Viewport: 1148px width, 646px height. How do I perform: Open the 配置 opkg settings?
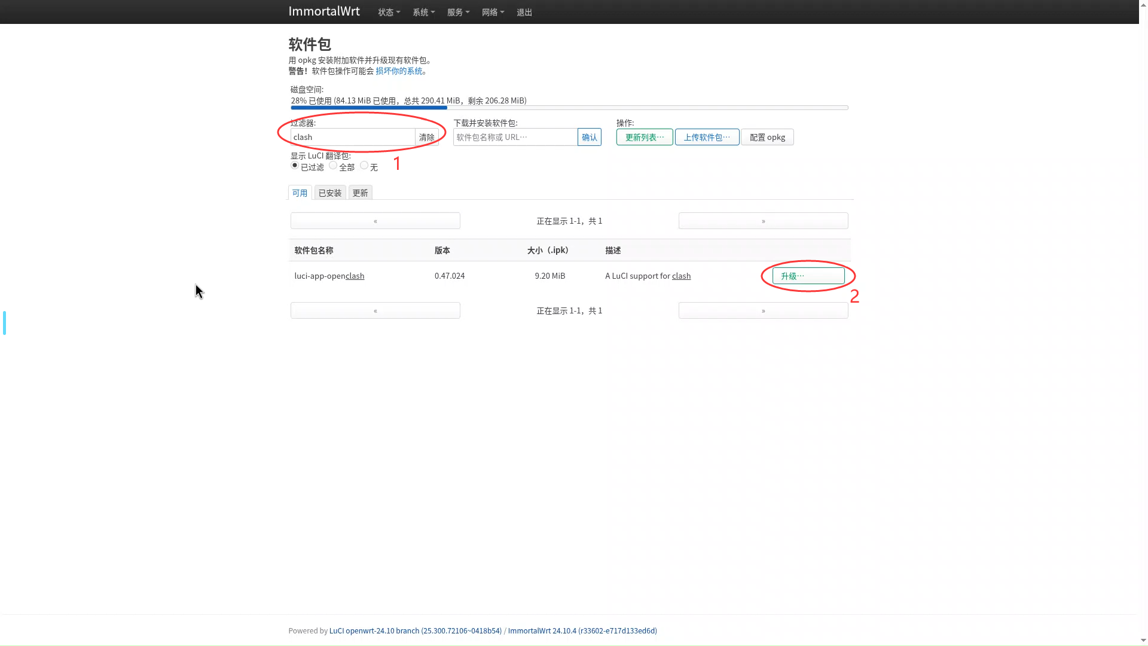coord(767,137)
